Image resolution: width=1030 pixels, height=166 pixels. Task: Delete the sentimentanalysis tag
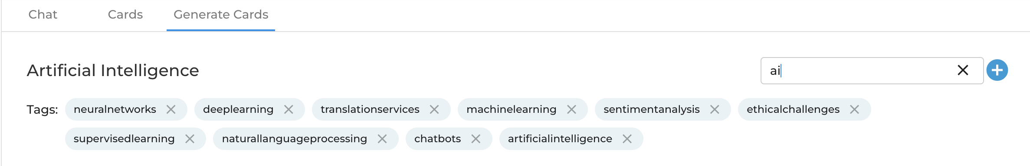tap(715, 109)
